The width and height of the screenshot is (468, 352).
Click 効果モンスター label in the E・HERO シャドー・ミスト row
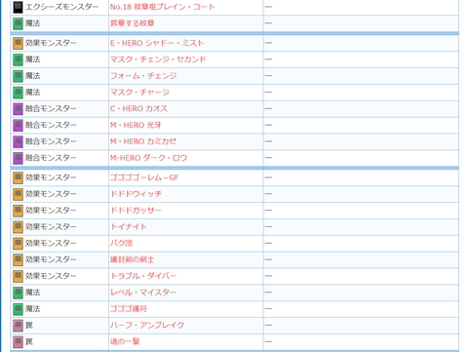[51, 43]
